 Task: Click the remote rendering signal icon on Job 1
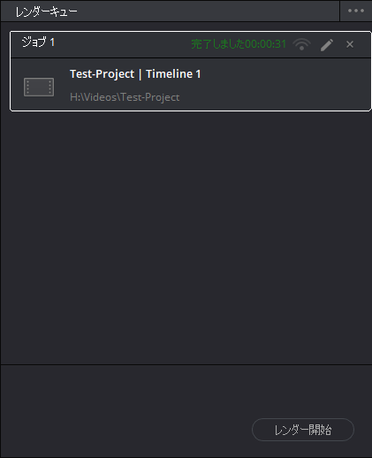tap(301, 44)
